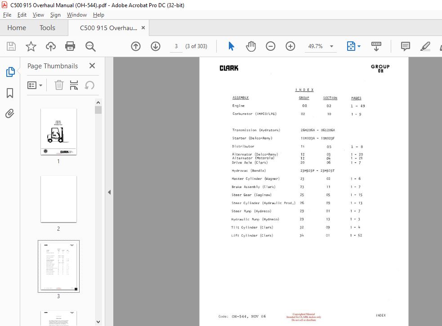Click the thumbnail panel scrollbar handle
The width and height of the screenshot is (442, 326).
[98, 110]
